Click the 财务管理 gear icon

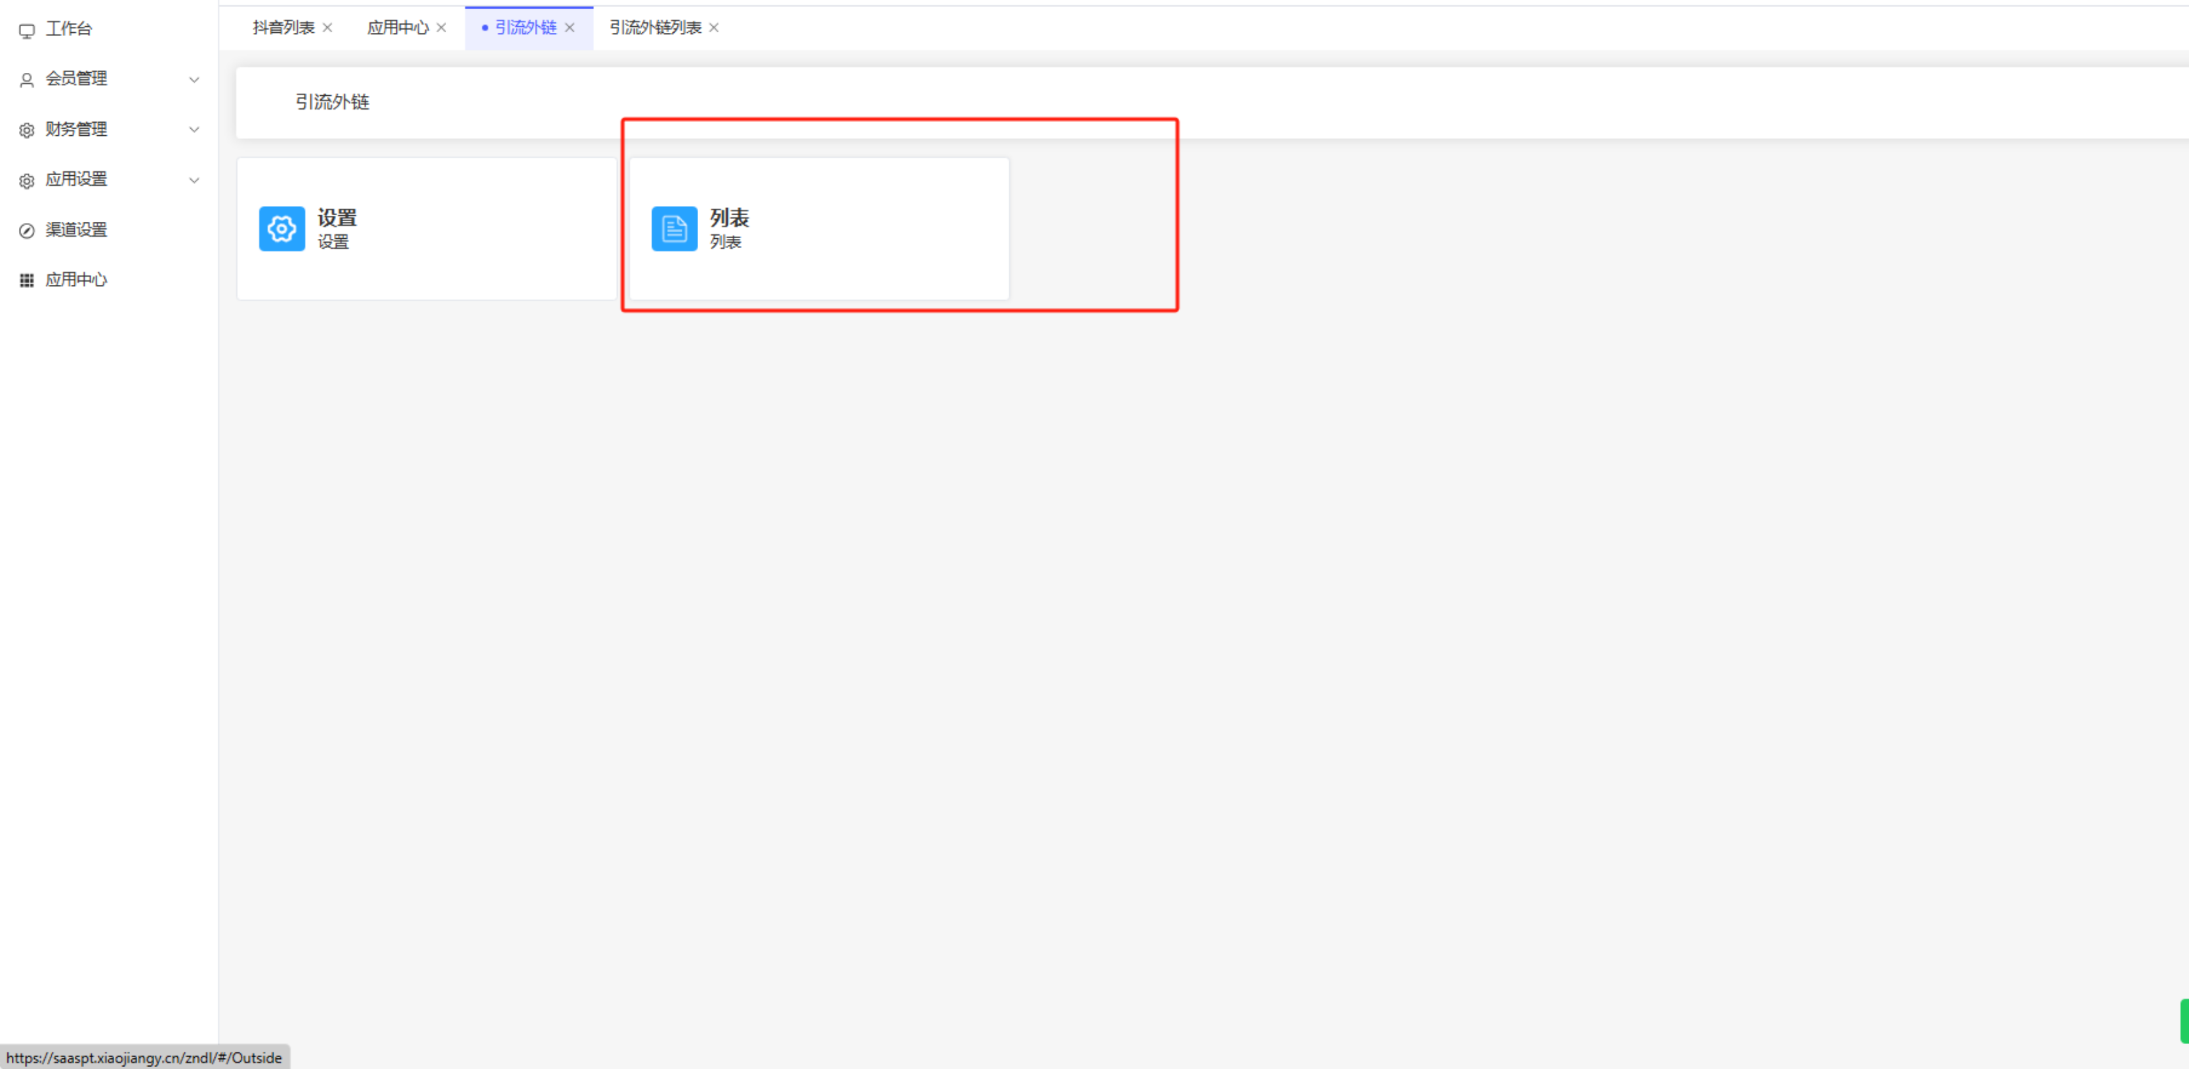coord(27,130)
